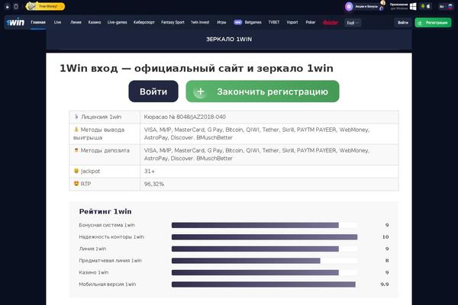Viewport: 458px width, 305px height.
Task: Open the Fantasy Sport section
Action: [x=173, y=22]
